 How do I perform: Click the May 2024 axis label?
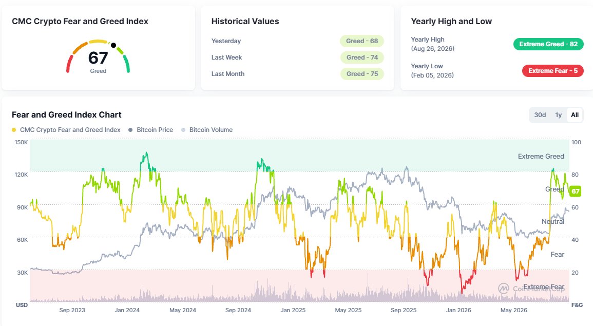coord(183,310)
